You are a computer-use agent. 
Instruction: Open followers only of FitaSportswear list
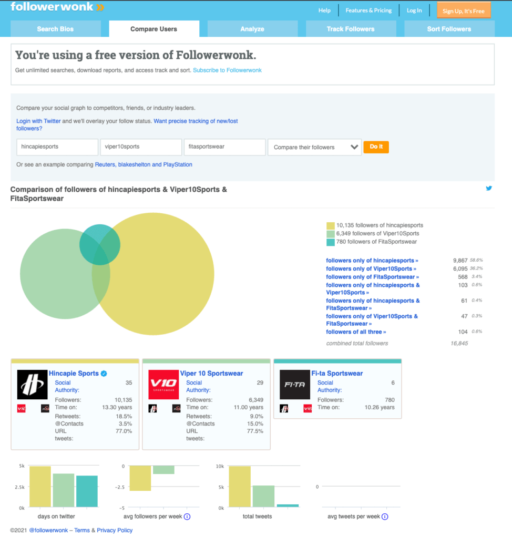point(372,277)
